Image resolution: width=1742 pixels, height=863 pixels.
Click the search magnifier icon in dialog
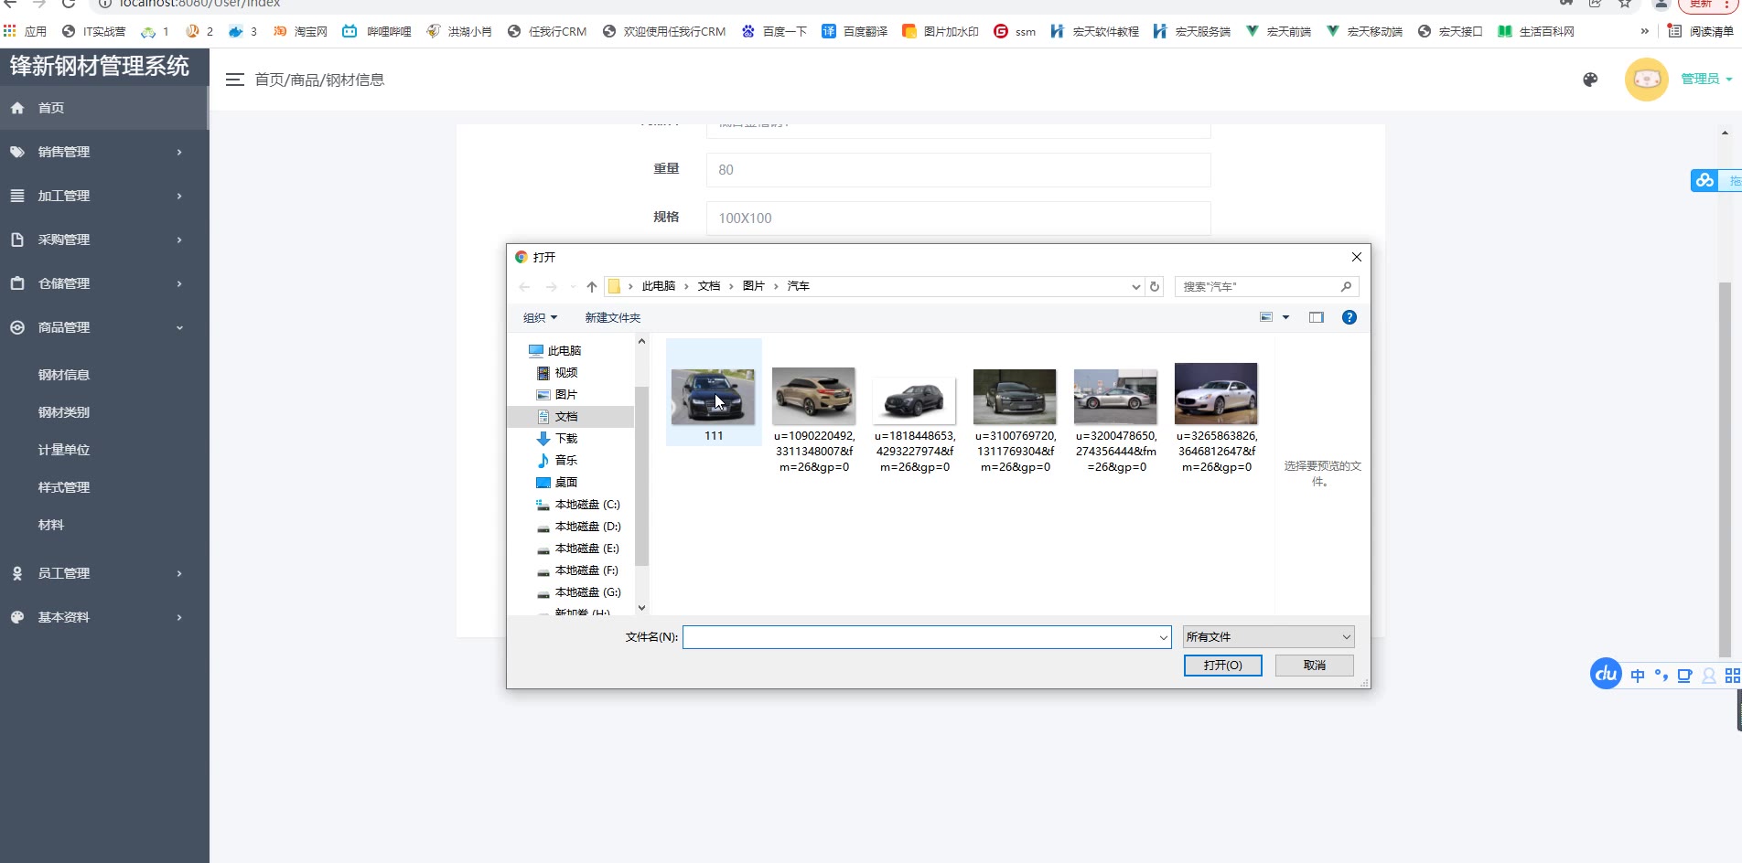tap(1346, 287)
